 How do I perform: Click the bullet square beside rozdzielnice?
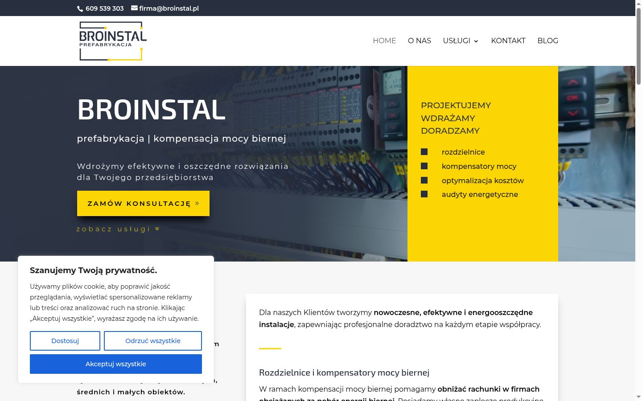[x=424, y=152]
